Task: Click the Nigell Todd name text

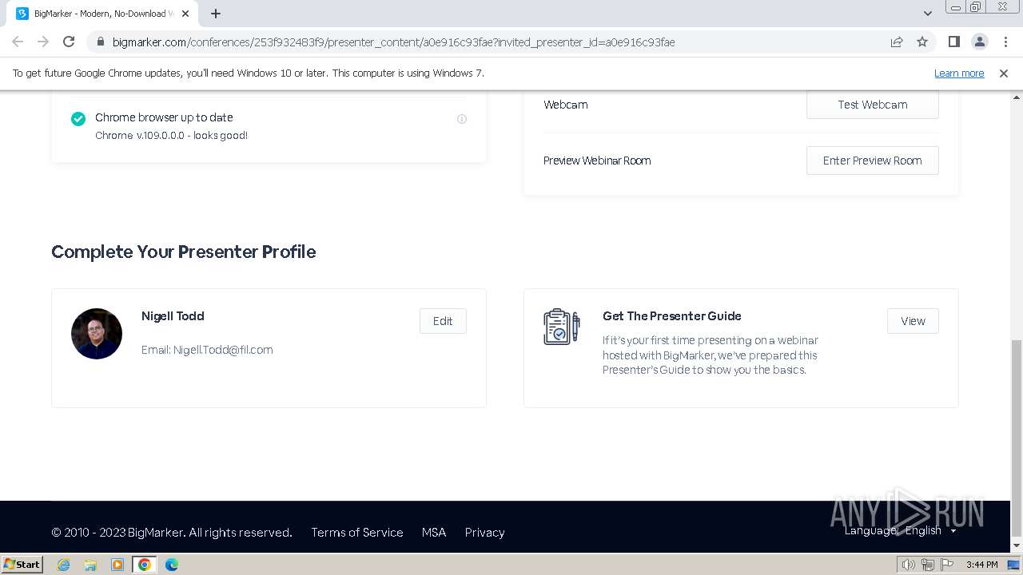Action: coord(173,316)
